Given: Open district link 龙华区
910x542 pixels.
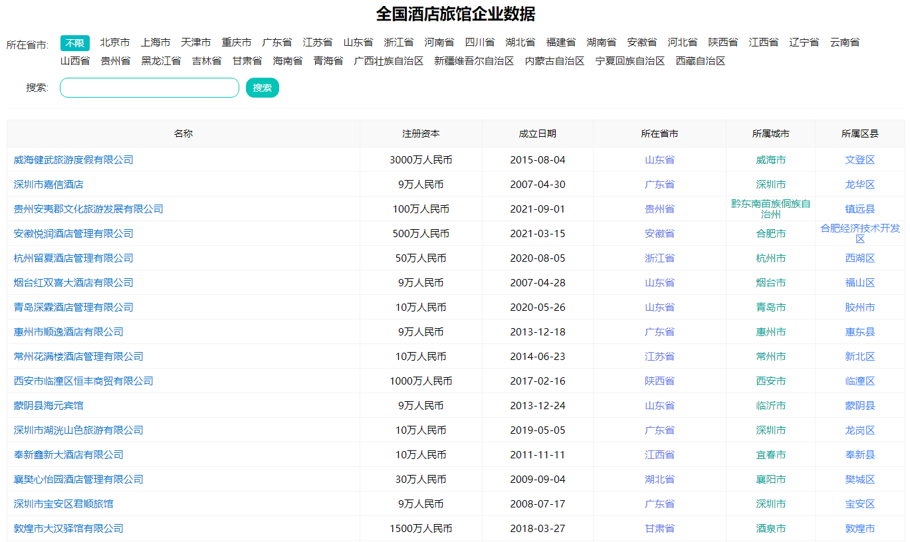Looking at the screenshot, I should tap(860, 185).
